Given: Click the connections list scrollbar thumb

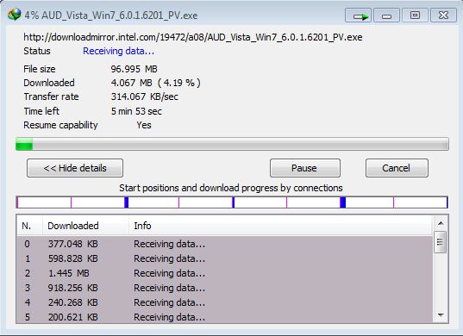Looking at the screenshot, I should coord(441,242).
